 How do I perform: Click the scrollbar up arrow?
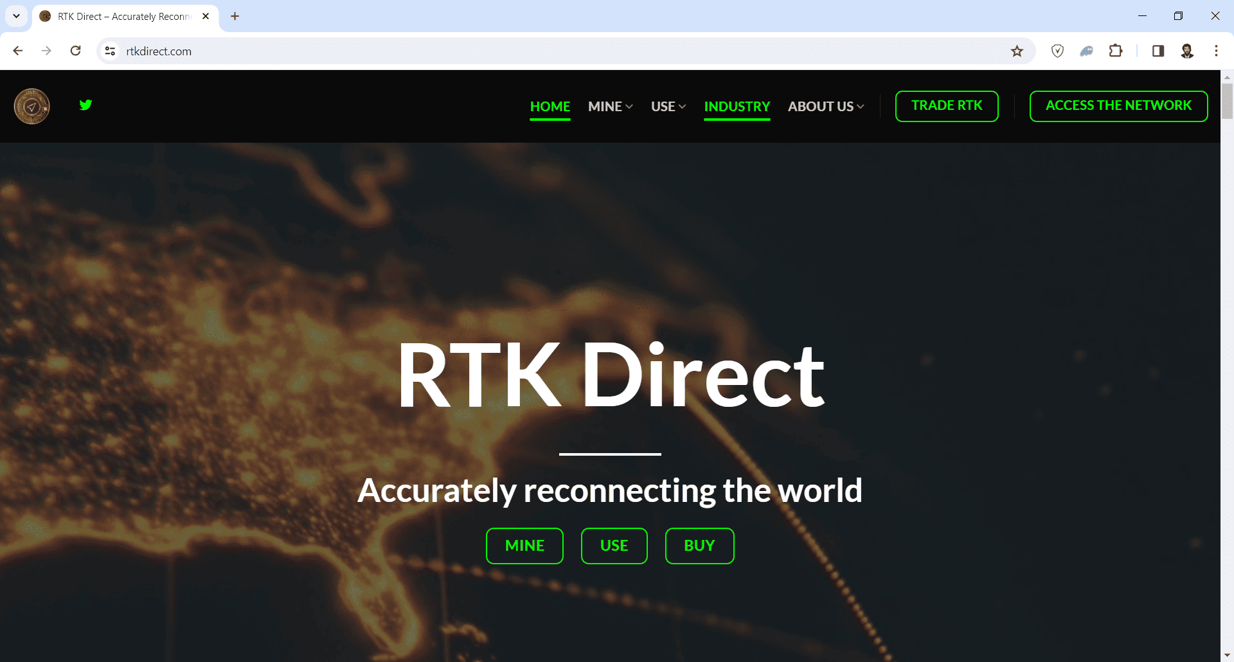point(1227,76)
